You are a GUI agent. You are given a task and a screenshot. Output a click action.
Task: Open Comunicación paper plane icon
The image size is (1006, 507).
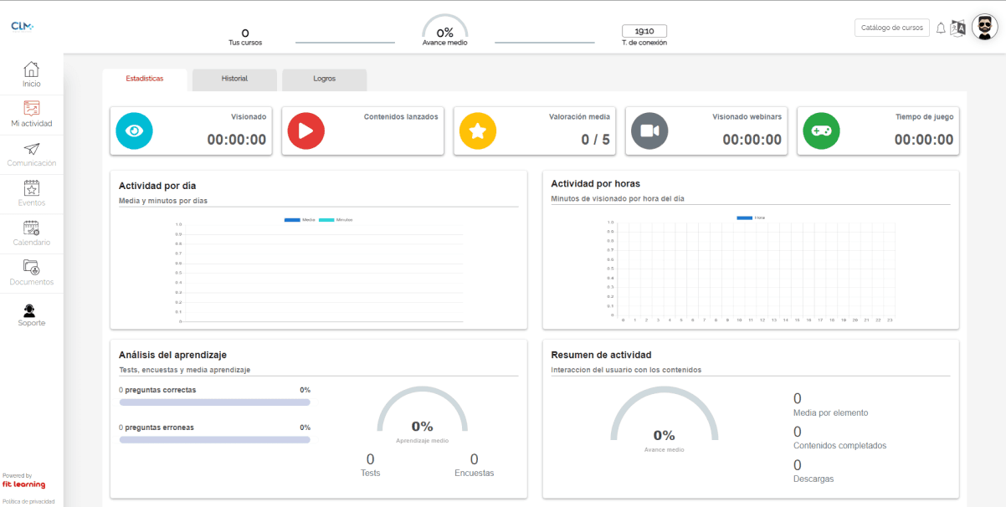[31, 149]
